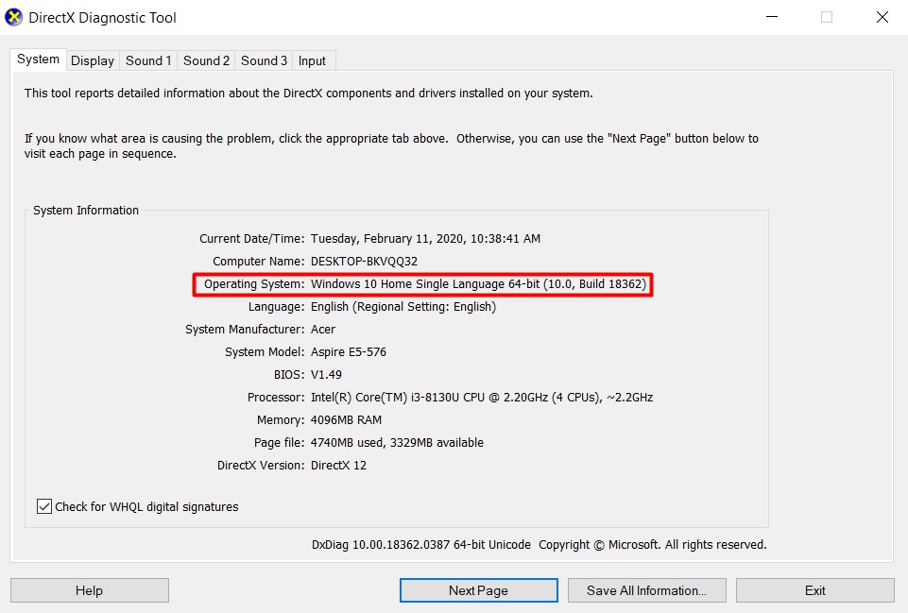Click the 'System Manufacturer:' label
The width and height of the screenshot is (908, 613).
click(245, 330)
